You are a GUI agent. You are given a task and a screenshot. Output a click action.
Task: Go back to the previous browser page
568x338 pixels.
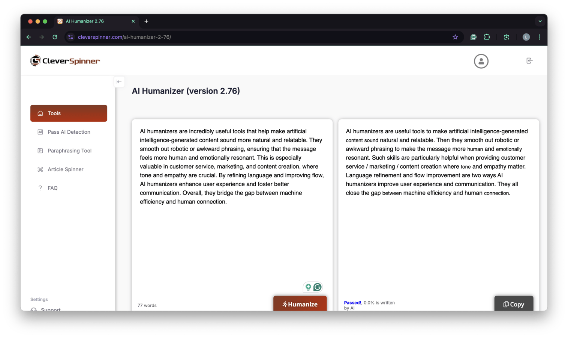28,37
